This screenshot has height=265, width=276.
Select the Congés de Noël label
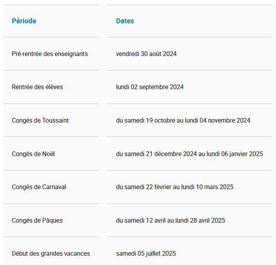coord(33,154)
